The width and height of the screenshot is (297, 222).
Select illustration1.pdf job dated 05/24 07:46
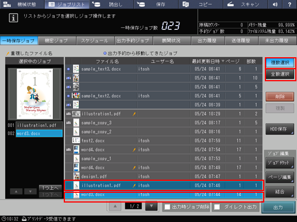click(x=164, y=185)
